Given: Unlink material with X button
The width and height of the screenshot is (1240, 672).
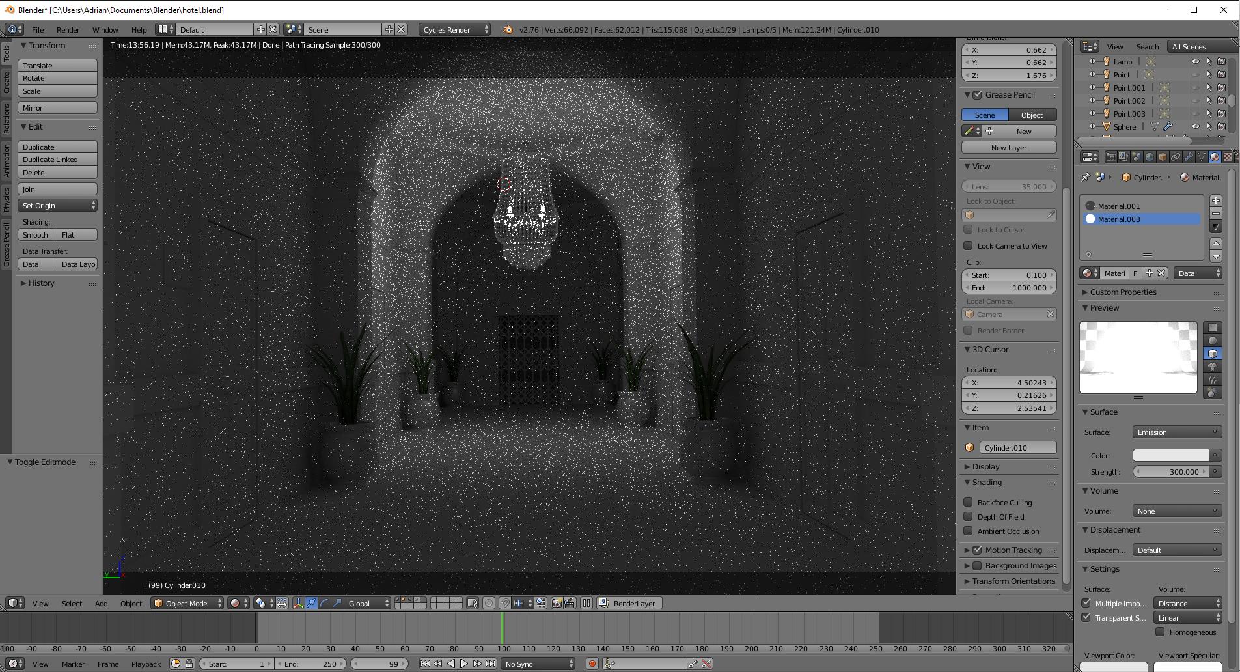Looking at the screenshot, I should [1161, 273].
